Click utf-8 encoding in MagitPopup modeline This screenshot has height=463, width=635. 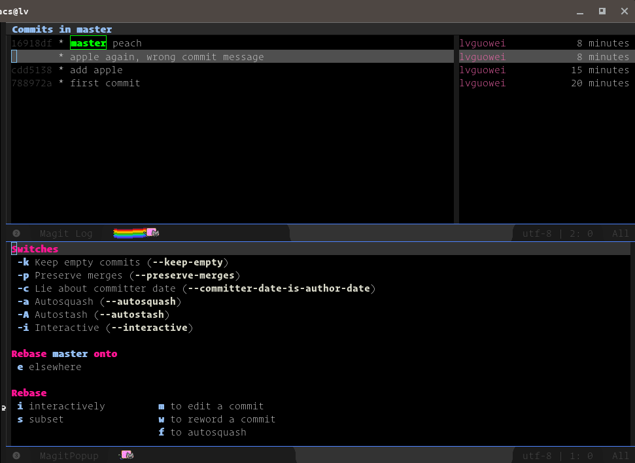click(537, 456)
